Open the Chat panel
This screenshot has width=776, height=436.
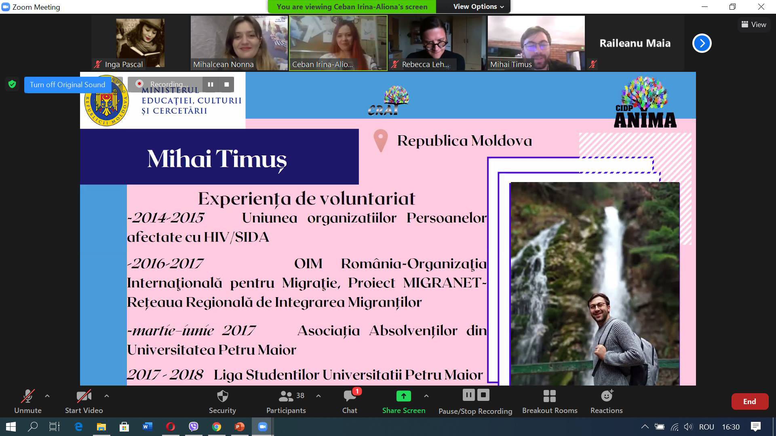tap(349, 402)
